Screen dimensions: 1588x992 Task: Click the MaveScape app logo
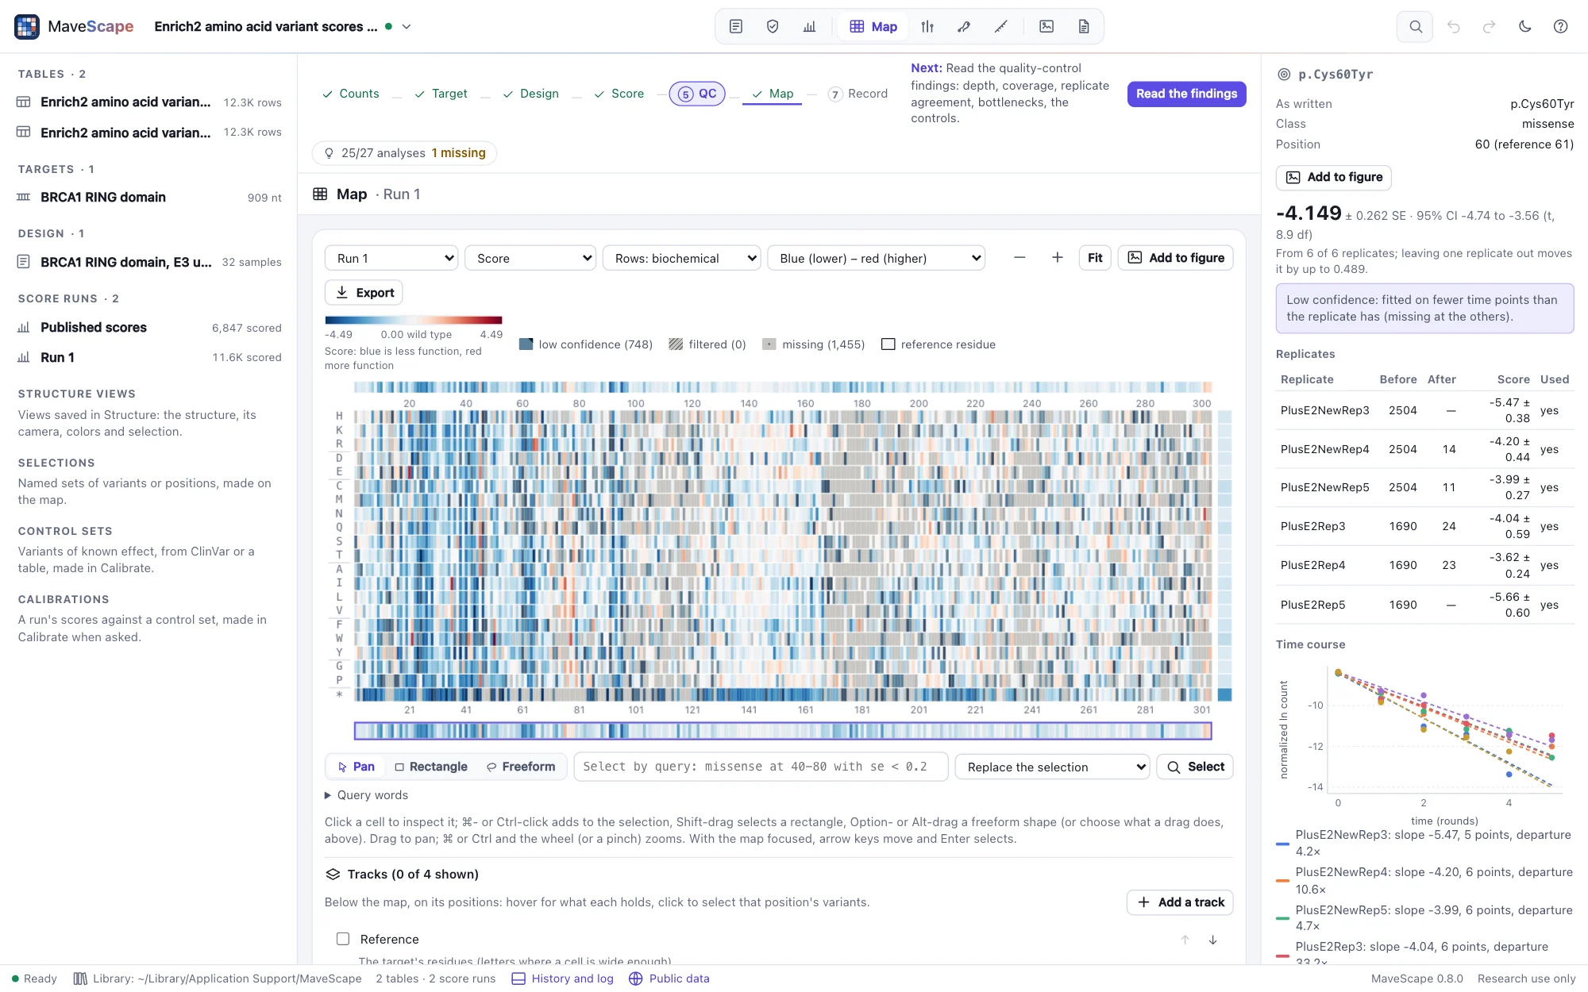click(x=27, y=26)
